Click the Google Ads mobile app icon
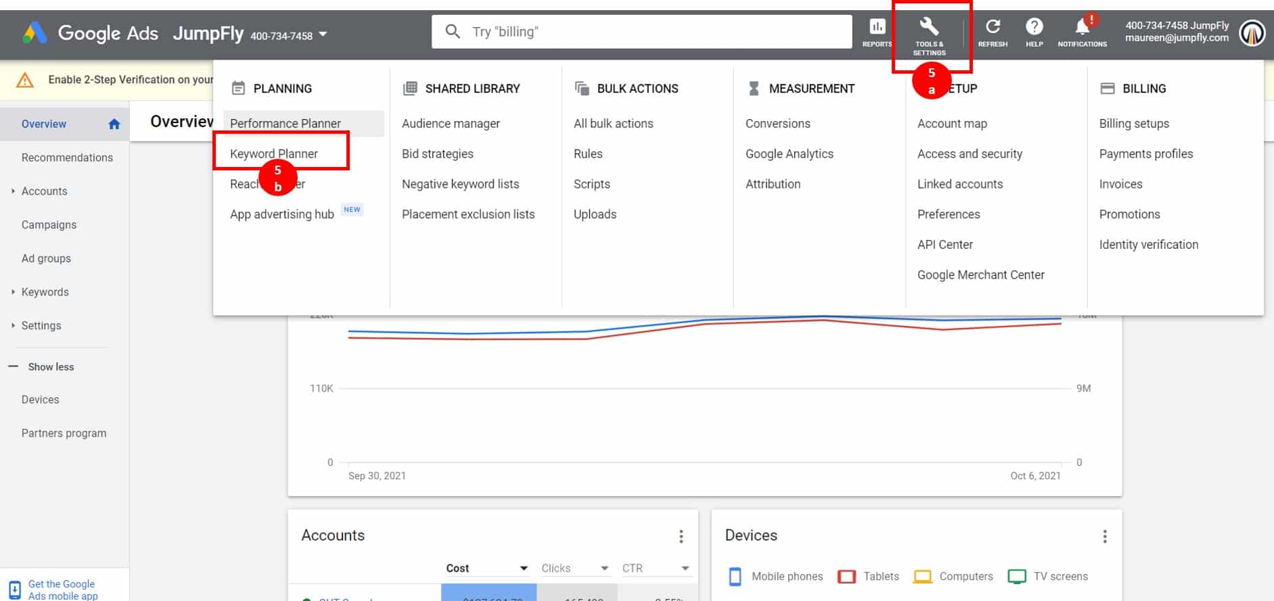The image size is (1274, 601). [x=15, y=590]
